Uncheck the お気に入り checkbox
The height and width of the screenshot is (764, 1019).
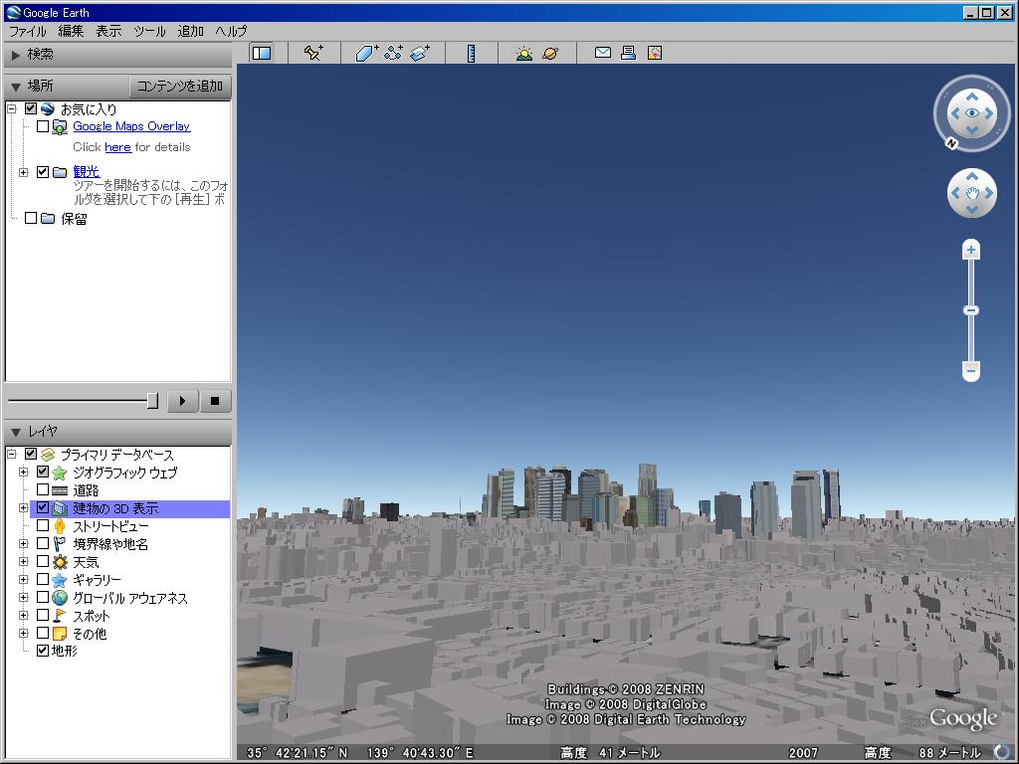pyautogui.click(x=31, y=108)
